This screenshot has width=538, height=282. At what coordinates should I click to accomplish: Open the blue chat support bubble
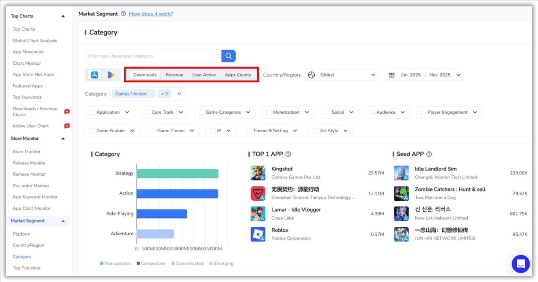pyautogui.click(x=521, y=264)
